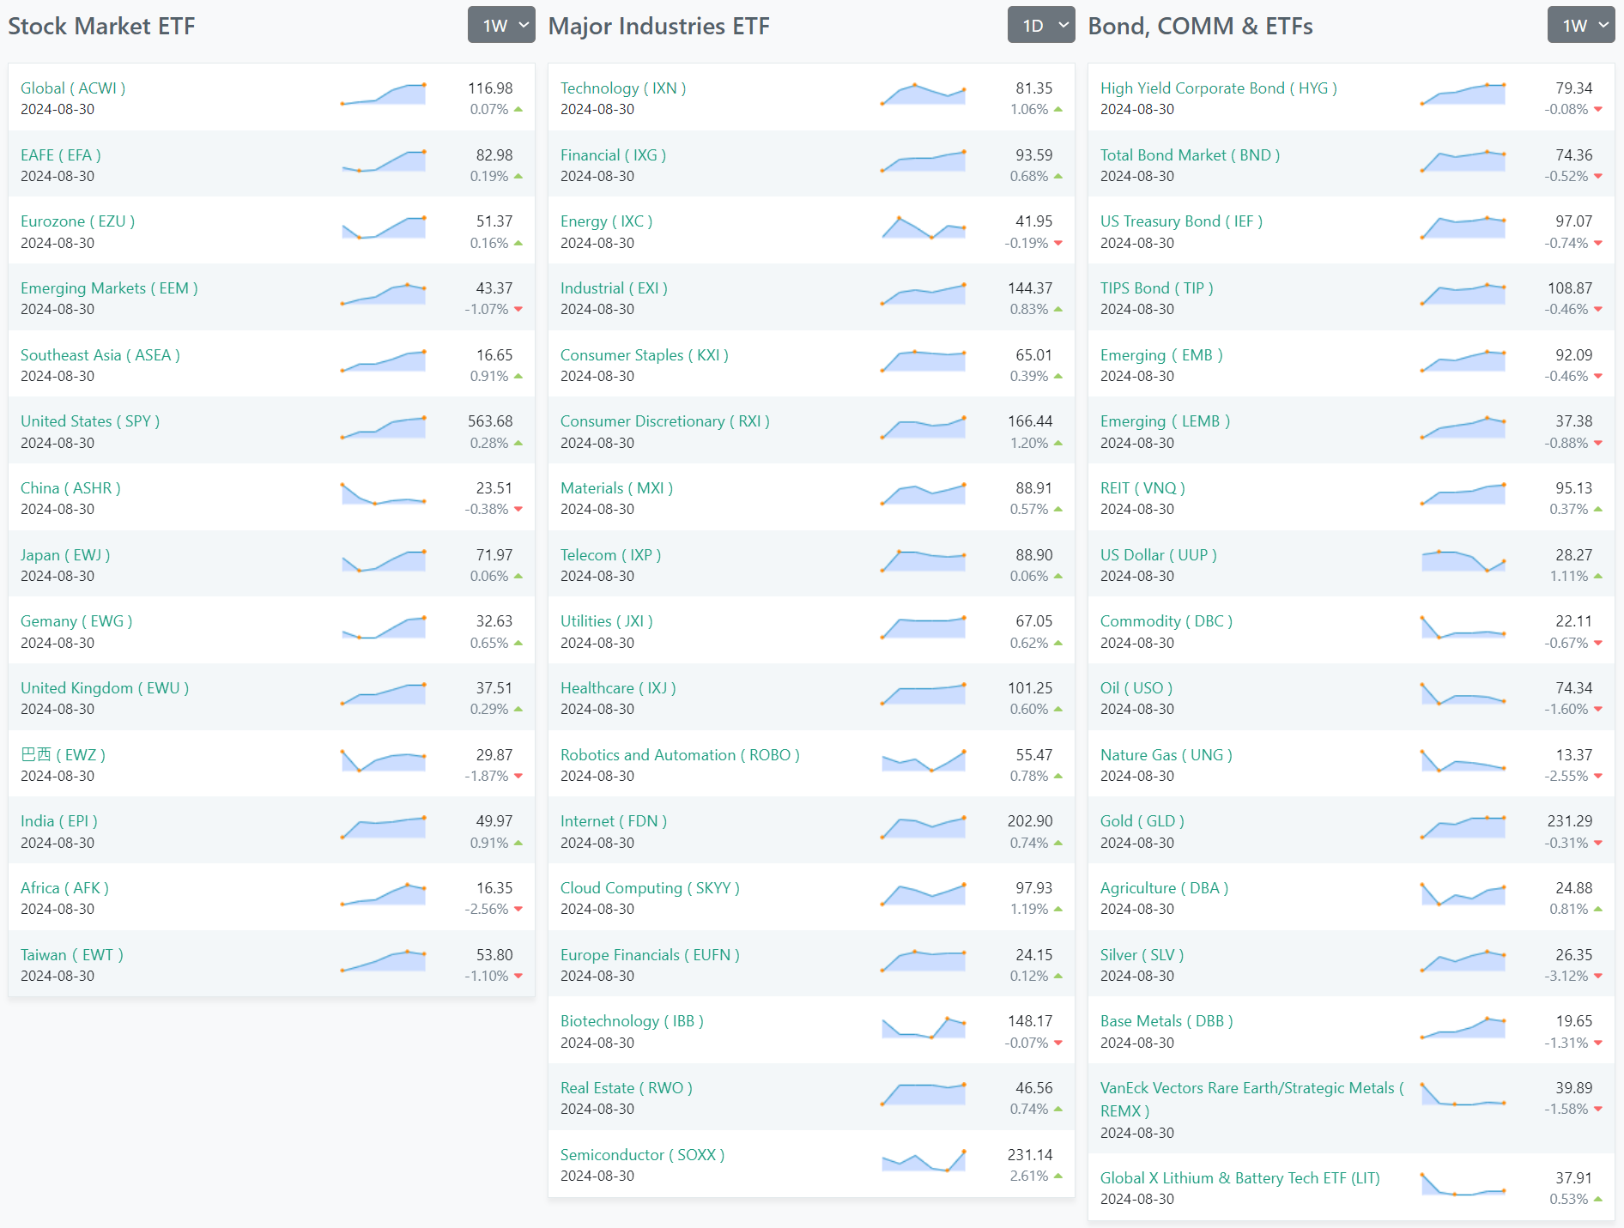1624x1228 pixels.
Task: Open China ( ASHR ) ETF link
Action: (x=70, y=488)
